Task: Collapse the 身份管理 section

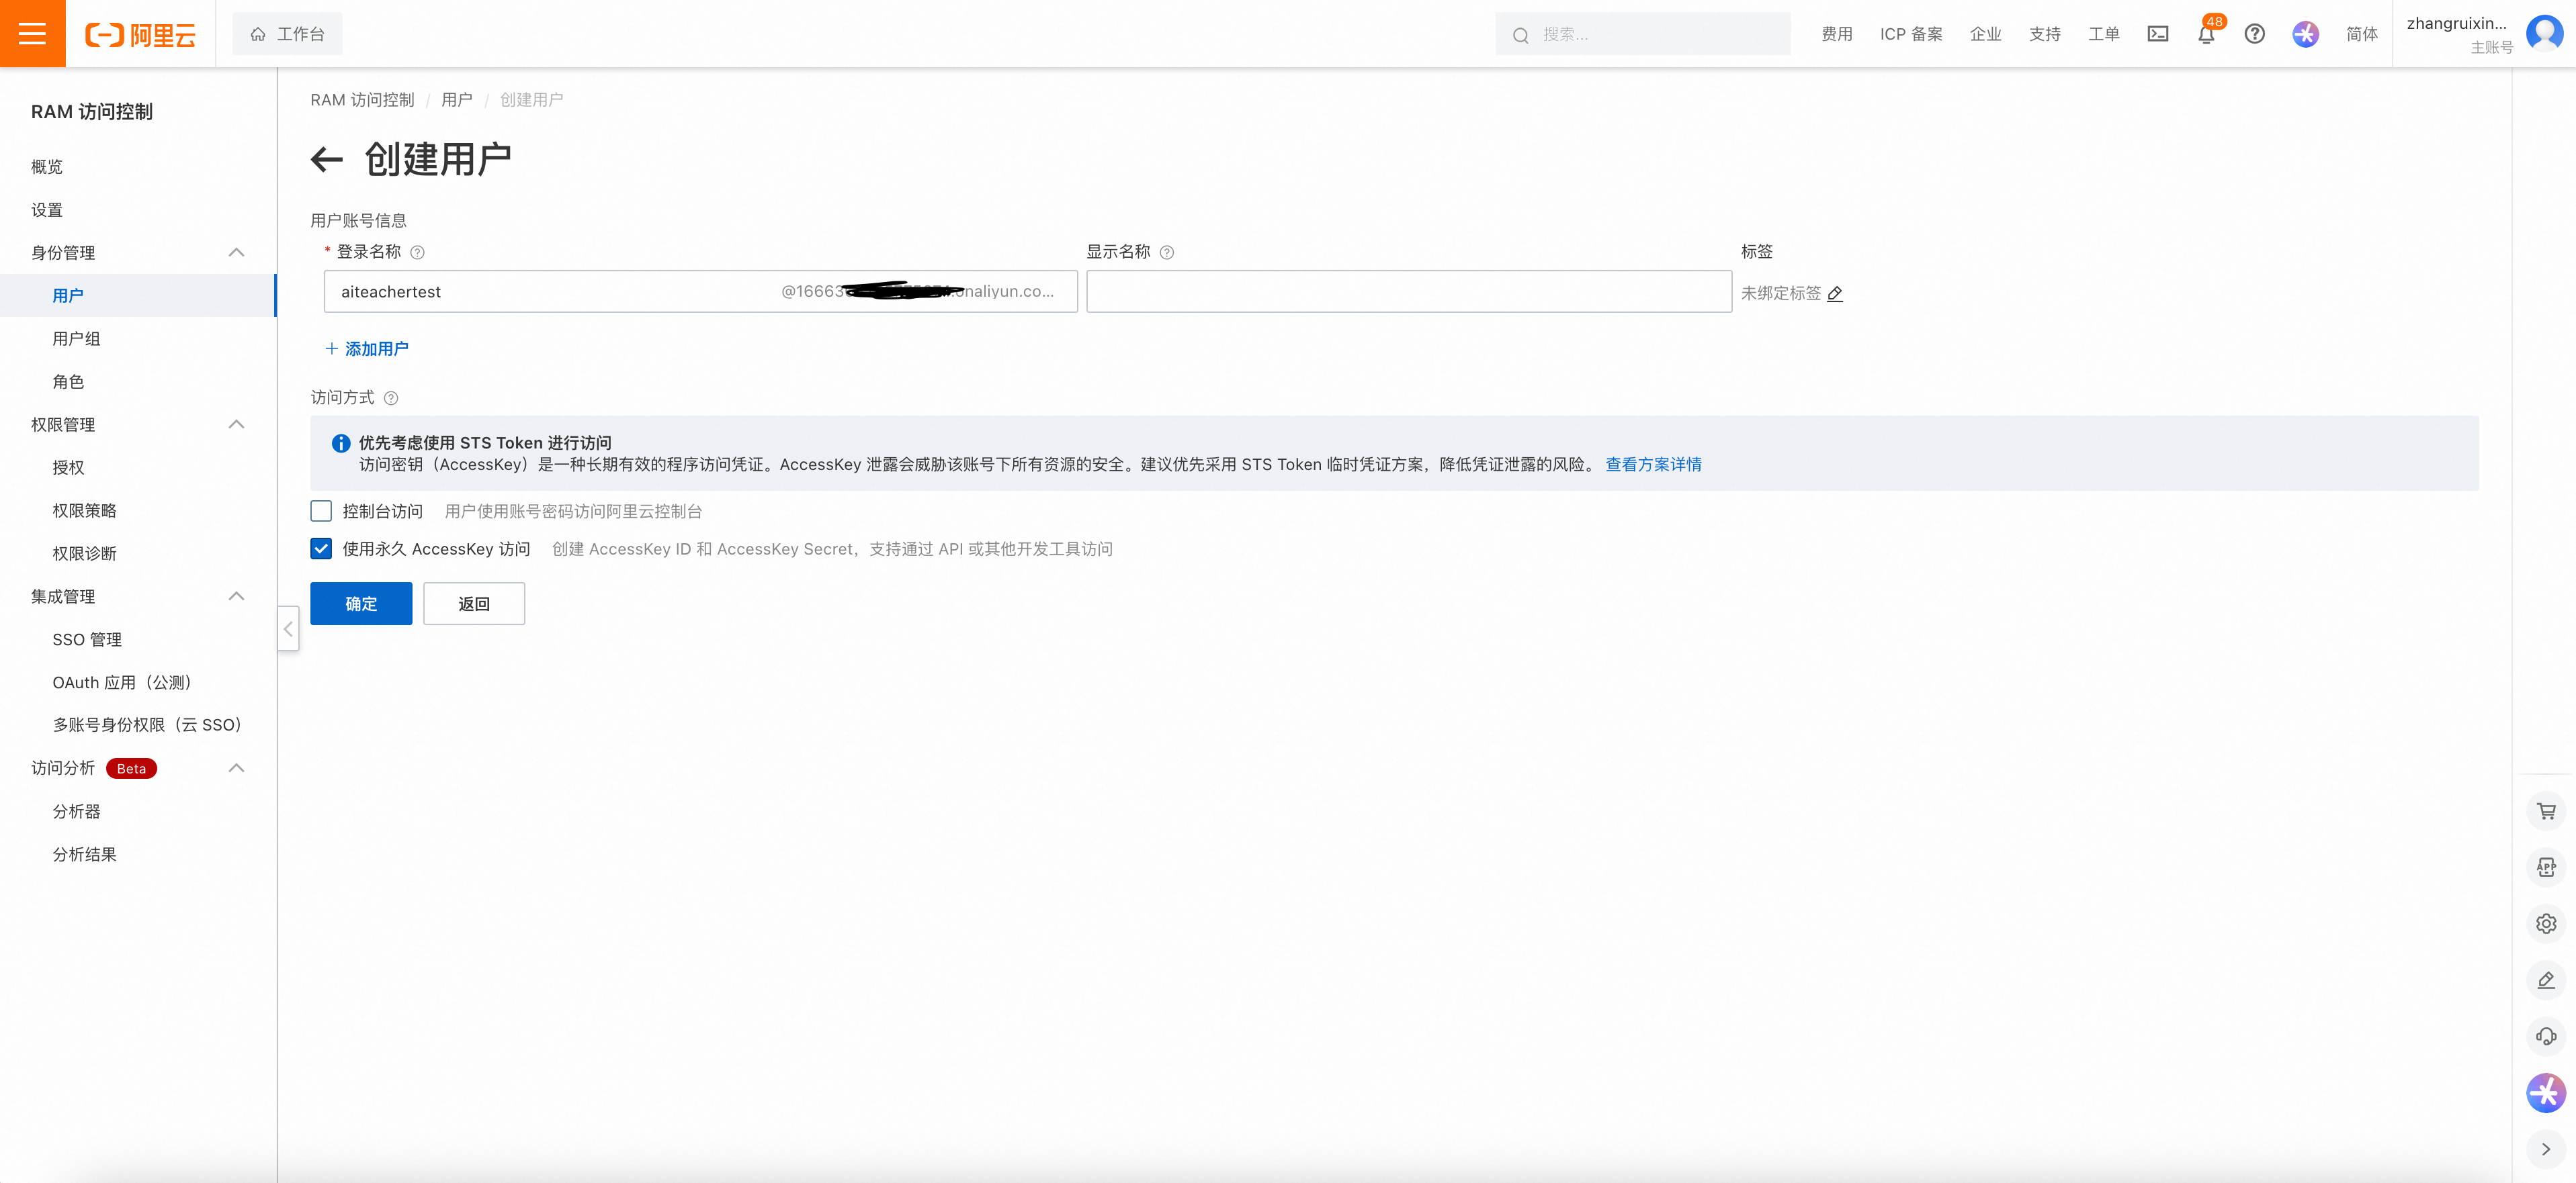Action: coord(236,253)
